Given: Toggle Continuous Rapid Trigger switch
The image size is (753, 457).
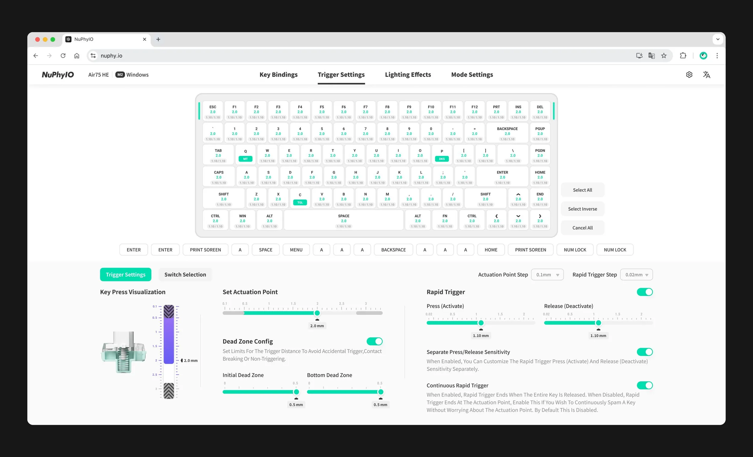Looking at the screenshot, I should pyautogui.click(x=645, y=385).
